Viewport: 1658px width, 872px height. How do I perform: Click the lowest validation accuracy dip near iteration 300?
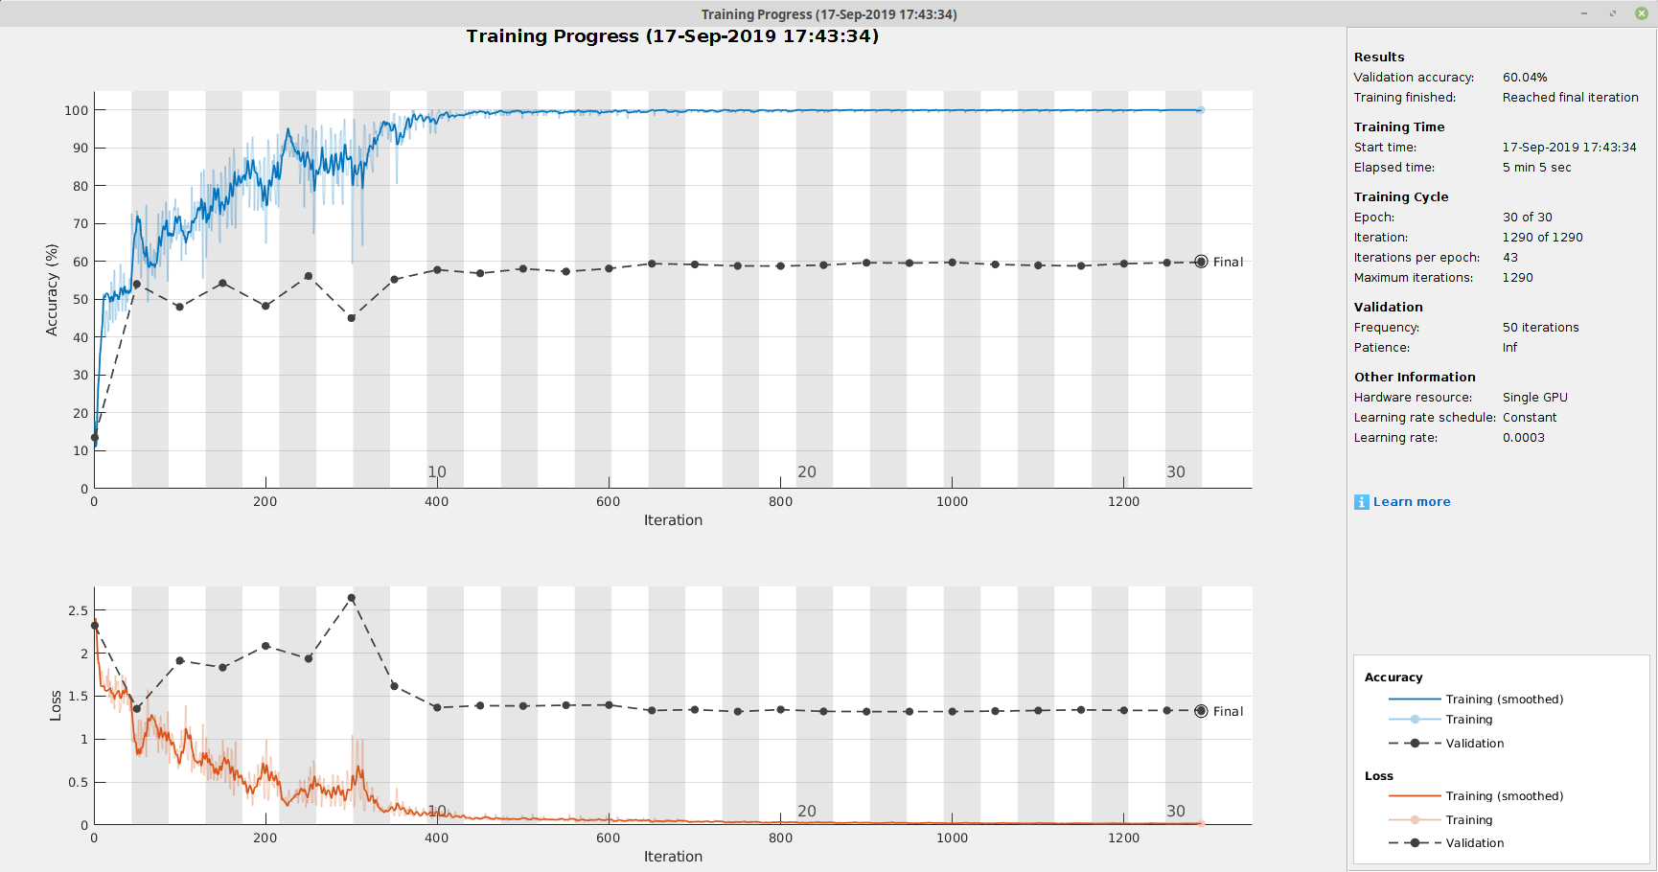click(x=352, y=318)
